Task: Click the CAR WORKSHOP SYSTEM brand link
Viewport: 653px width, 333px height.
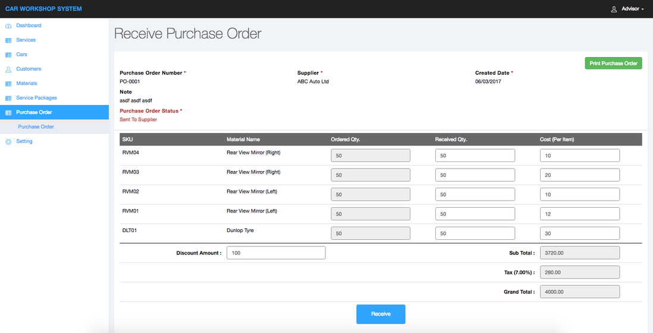Action: 43,9
